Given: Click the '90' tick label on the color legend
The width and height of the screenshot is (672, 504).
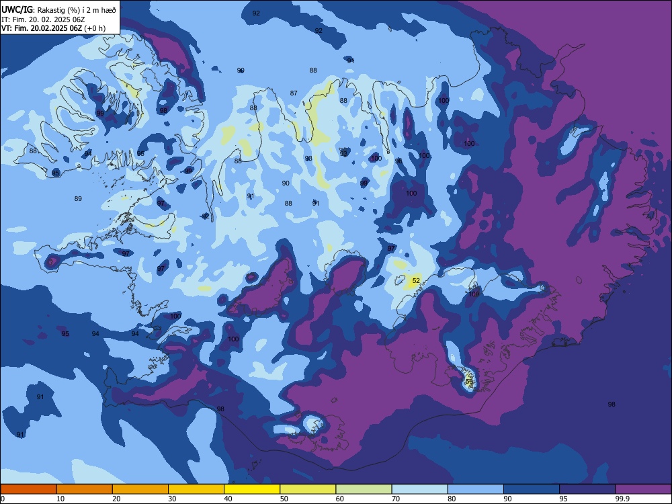Looking at the screenshot, I should tap(508, 499).
